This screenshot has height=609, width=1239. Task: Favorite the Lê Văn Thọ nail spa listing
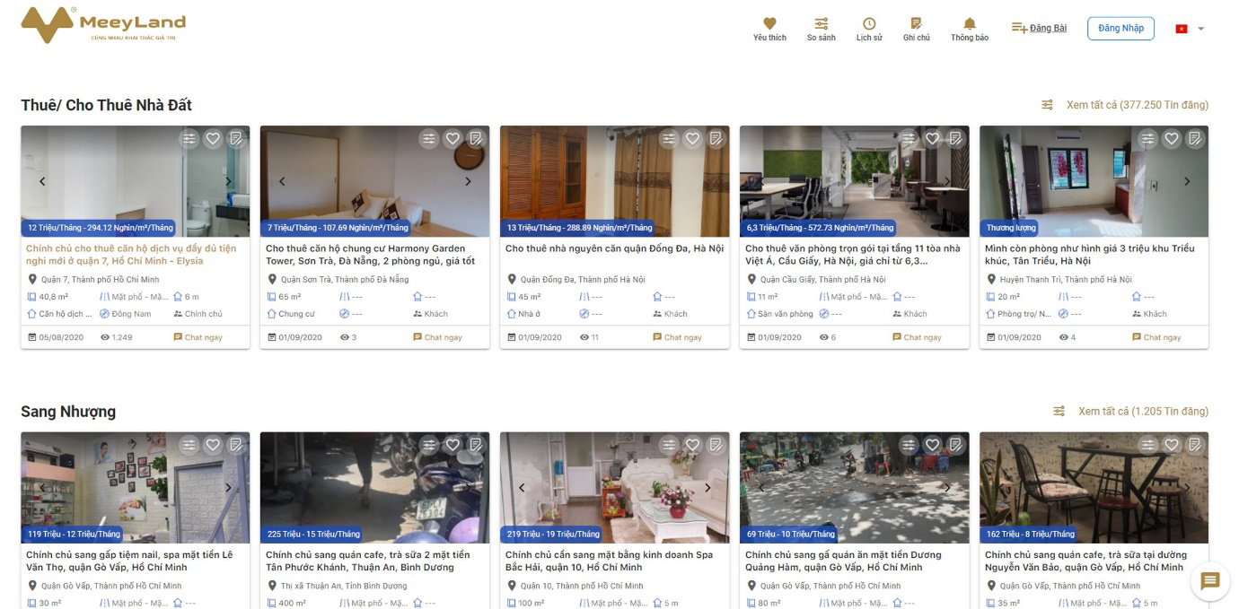coord(213,445)
